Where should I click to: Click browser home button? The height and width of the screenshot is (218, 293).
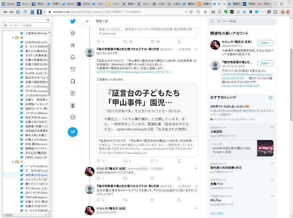[x=25, y=12]
